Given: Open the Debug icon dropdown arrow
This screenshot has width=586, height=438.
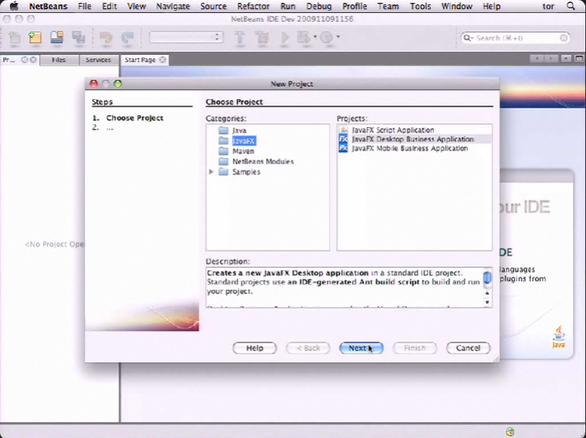Looking at the screenshot, I should point(315,37).
